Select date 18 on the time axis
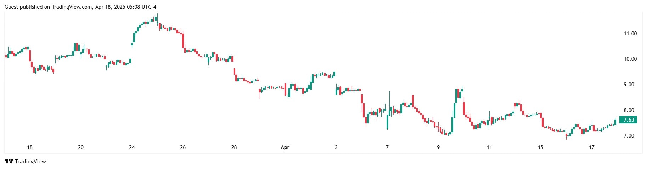Image resolution: width=647 pixels, height=169 pixels. [x=30, y=147]
